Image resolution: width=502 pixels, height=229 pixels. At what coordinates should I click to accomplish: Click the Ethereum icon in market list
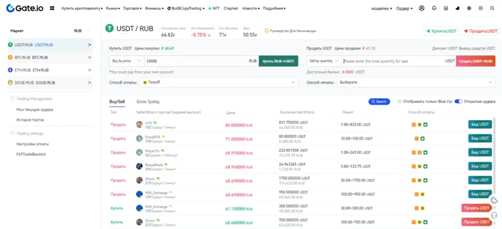click(x=10, y=70)
